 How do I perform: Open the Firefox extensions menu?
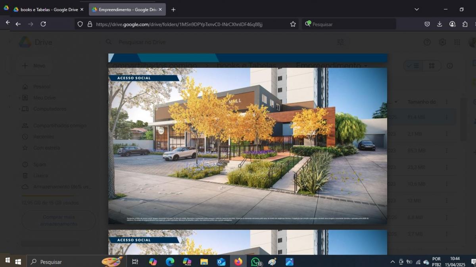[465, 24]
